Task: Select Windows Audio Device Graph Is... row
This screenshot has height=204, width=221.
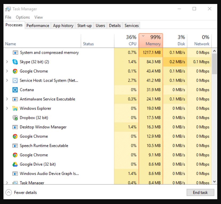Action: coord(108,173)
